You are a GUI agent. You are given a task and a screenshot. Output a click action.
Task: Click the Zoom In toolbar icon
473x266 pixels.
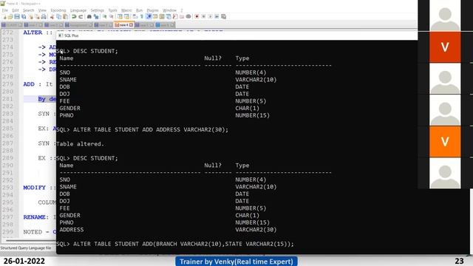(x=104, y=16)
